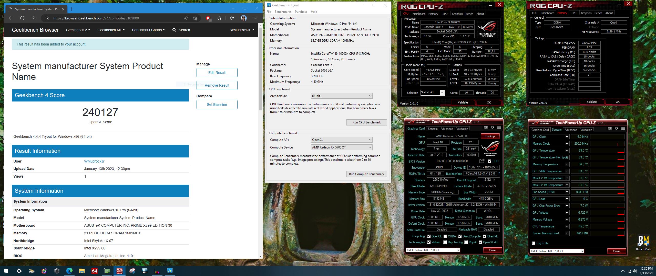Image resolution: width=656 pixels, height=276 pixels.
Task: Click Read aloud icon in address bar
Action: tap(186, 18)
